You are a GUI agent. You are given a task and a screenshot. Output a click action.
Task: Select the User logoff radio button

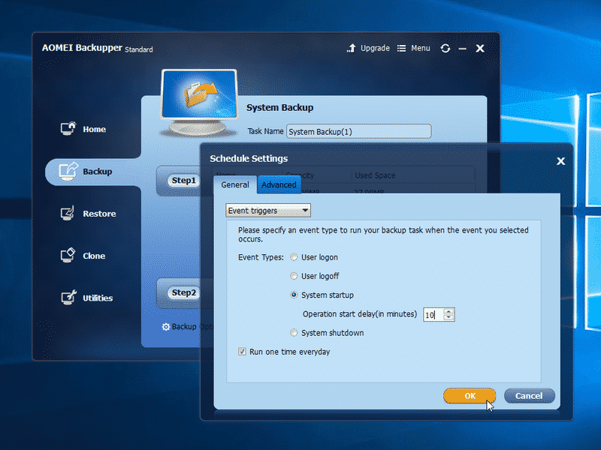[x=294, y=276]
